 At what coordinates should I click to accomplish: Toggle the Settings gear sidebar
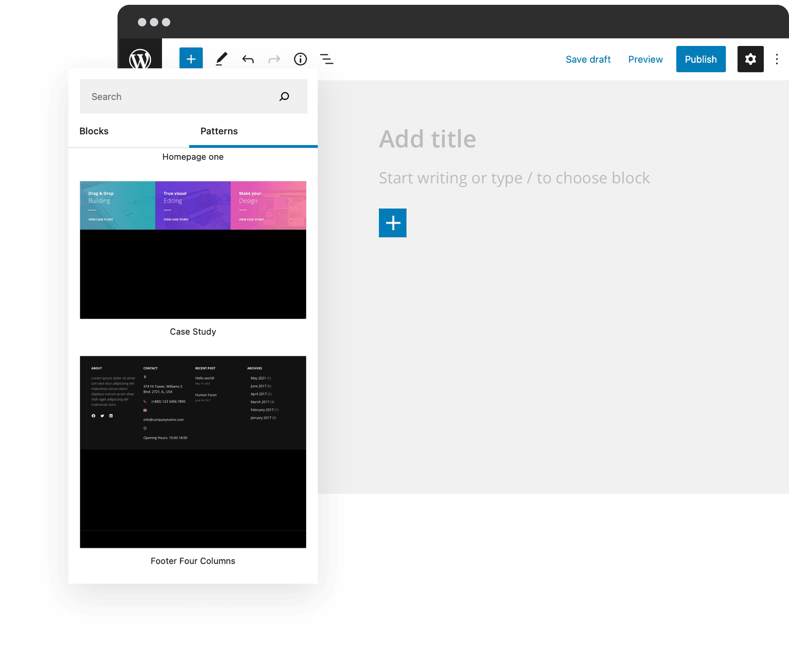pyautogui.click(x=750, y=59)
